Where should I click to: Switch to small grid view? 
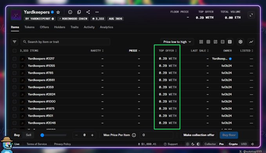208,42
